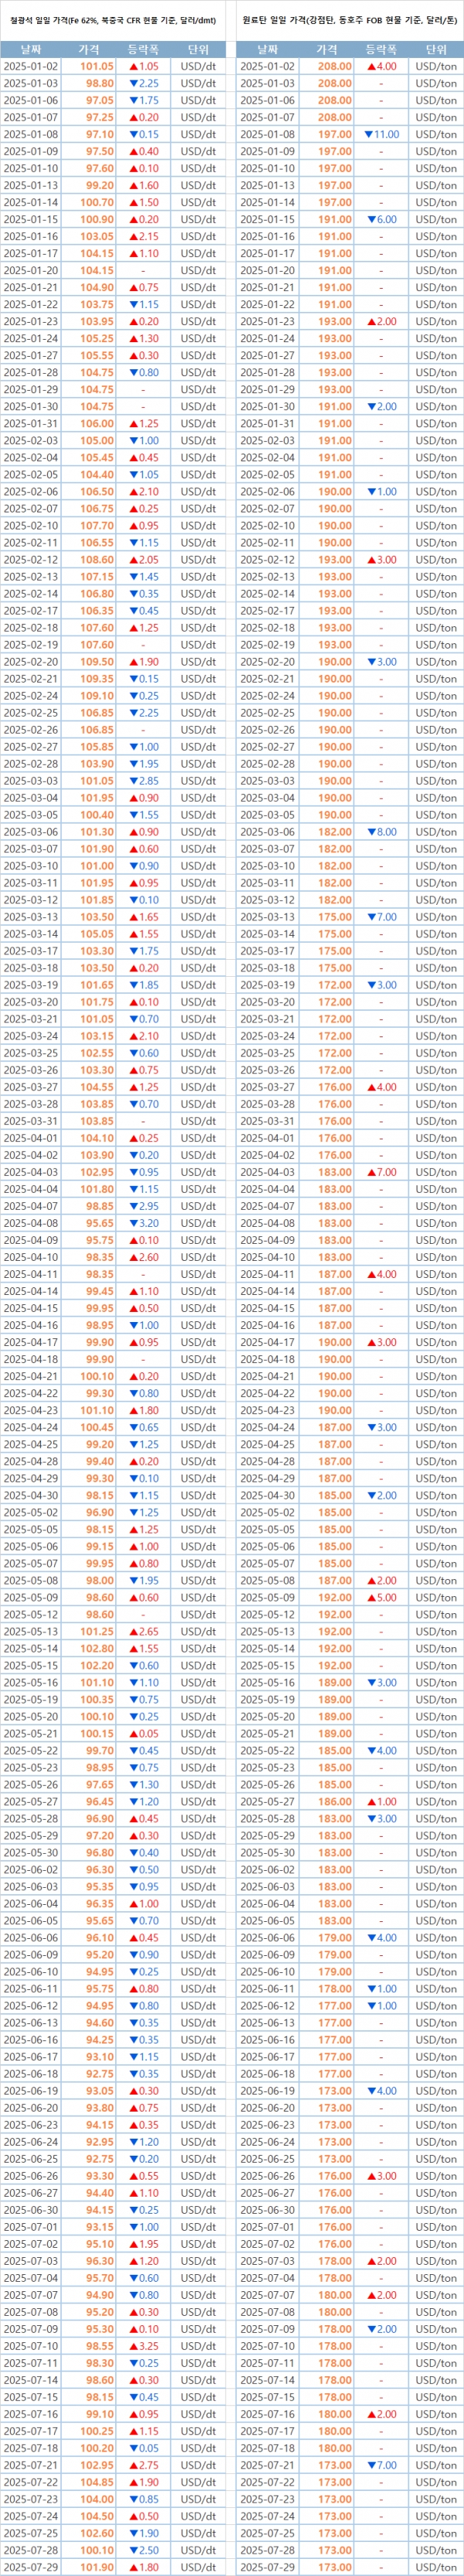Click the red up arrow 1.80 on the iron ore 2025-07-29 row
Screen dimensions: 464x2576
[143, 2567]
